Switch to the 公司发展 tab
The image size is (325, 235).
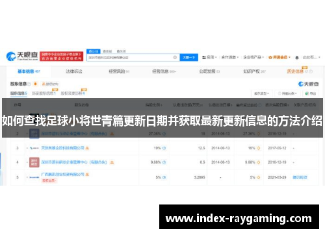click(209, 71)
